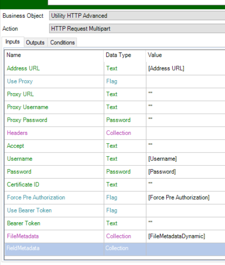The height and width of the screenshot is (265, 225).
Task: Open the Business Object combo box
Action: 137,16
